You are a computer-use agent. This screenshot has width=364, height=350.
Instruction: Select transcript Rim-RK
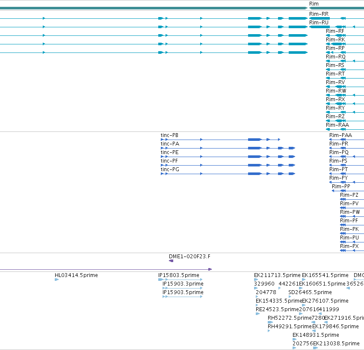tap(335, 40)
